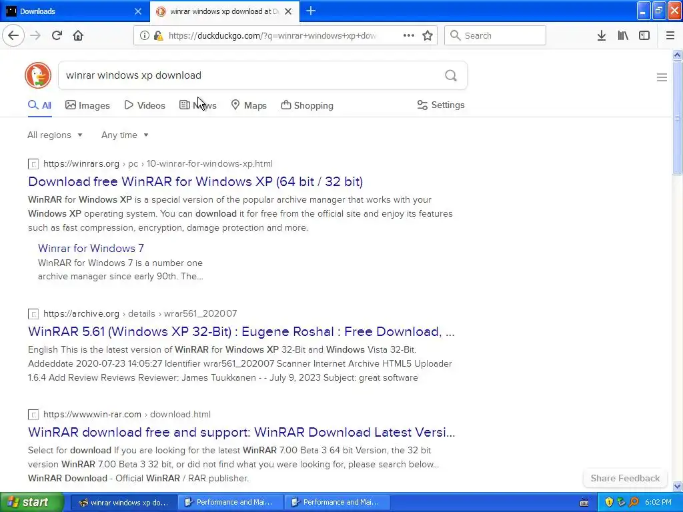683x512 pixels.
Task: Select second Performance and Maintenance taskbar button
Action: pos(337,503)
